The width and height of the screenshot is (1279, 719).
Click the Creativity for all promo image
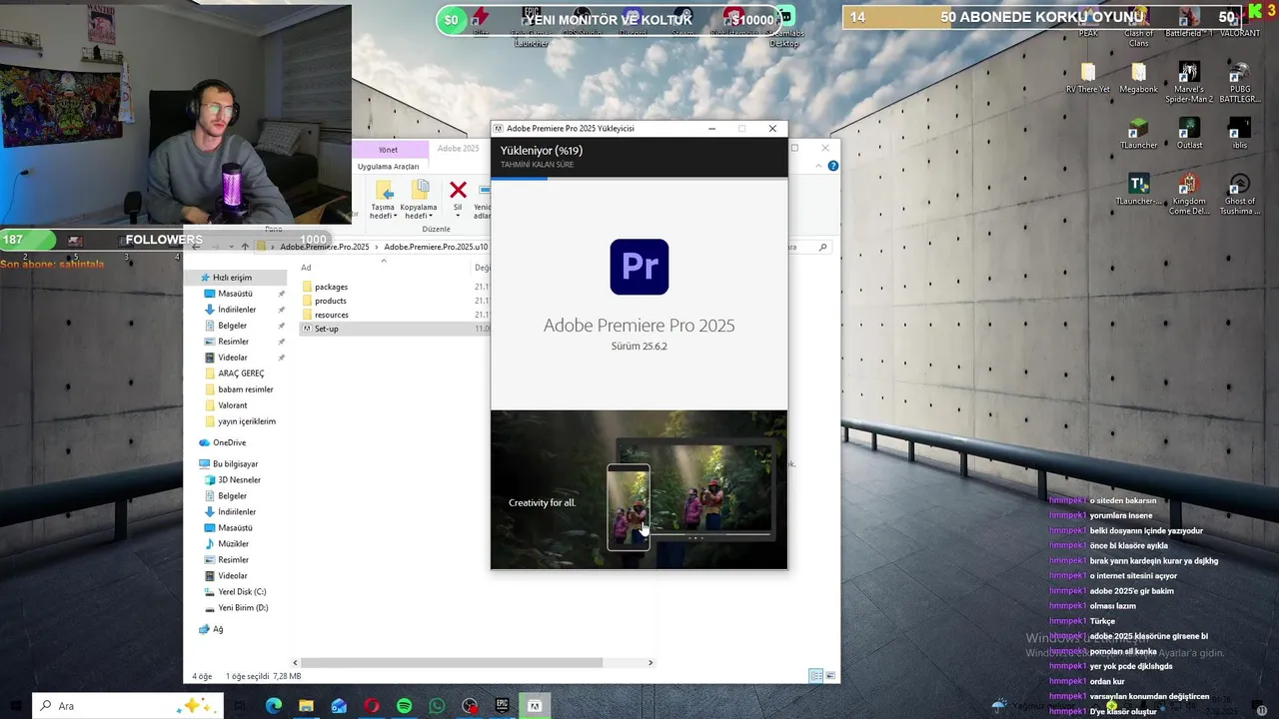click(x=639, y=489)
